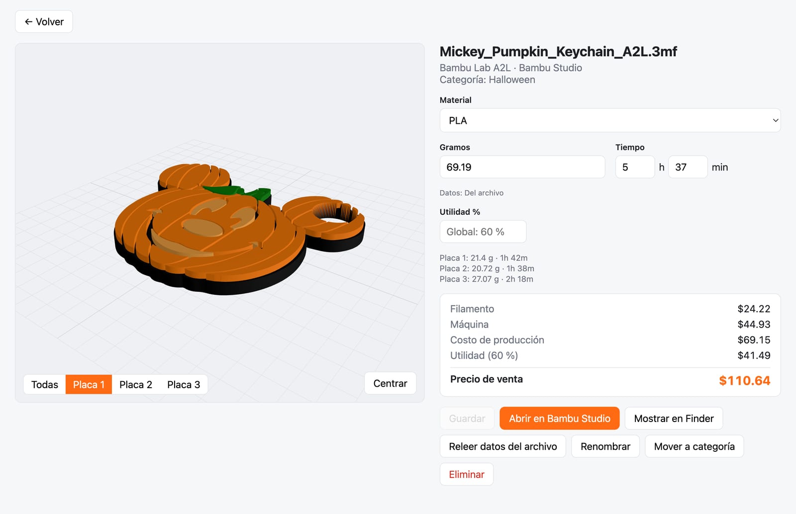Screen dimensions: 796x514
Task: Switch to Placa 2 tab
Action: (x=136, y=385)
